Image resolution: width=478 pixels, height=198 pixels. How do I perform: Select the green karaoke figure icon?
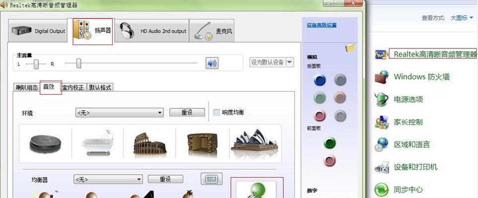click(256, 190)
